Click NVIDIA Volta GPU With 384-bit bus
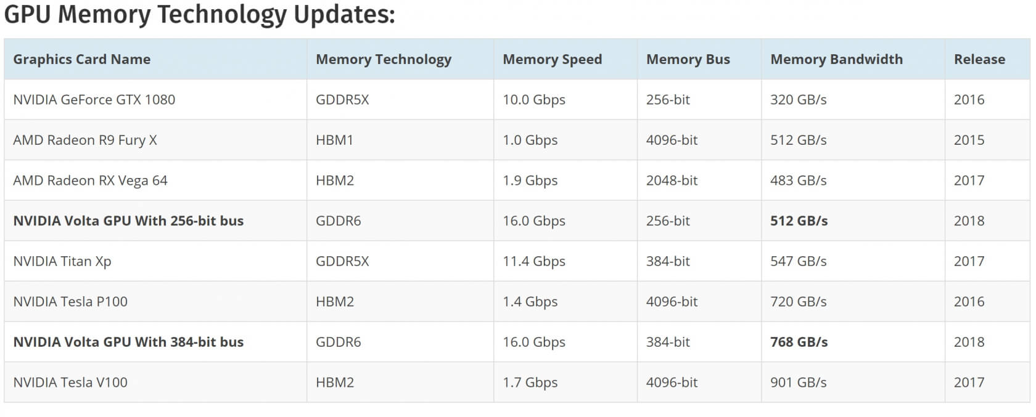1036x417 pixels. (x=128, y=342)
